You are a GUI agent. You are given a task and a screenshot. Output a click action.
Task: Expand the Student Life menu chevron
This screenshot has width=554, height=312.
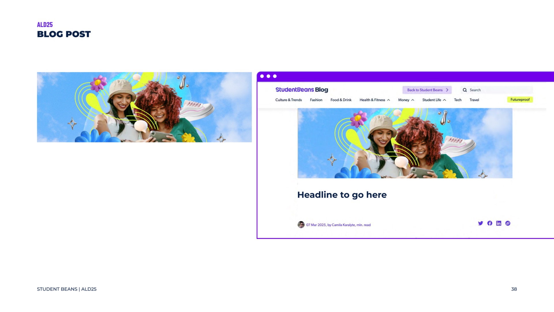(x=444, y=100)
